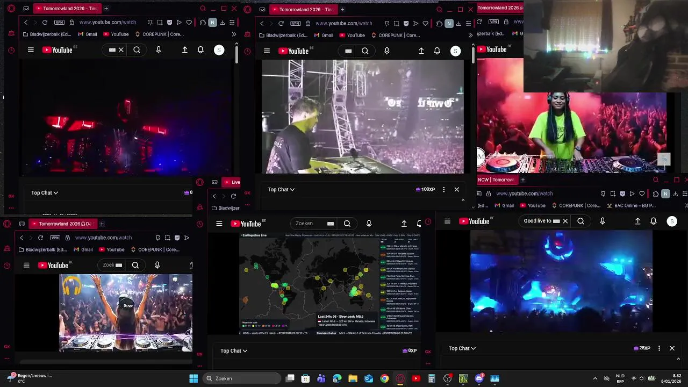Screen dimensions: 688x387
Task: Open hamburger menu in earthquake YouTube window
Action: pyautogui.click(x=219, y=224)
